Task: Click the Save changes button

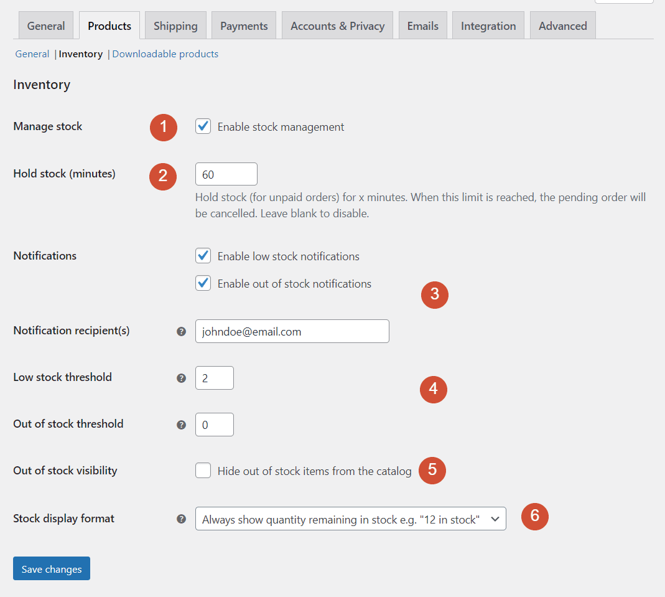Action: (51, 568)
